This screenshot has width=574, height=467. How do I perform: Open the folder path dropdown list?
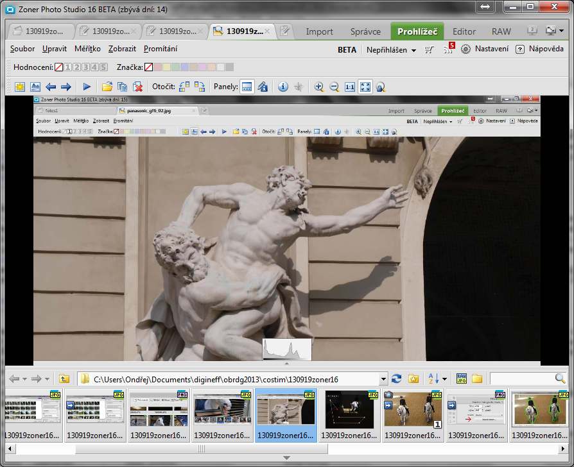coord(383,378)
